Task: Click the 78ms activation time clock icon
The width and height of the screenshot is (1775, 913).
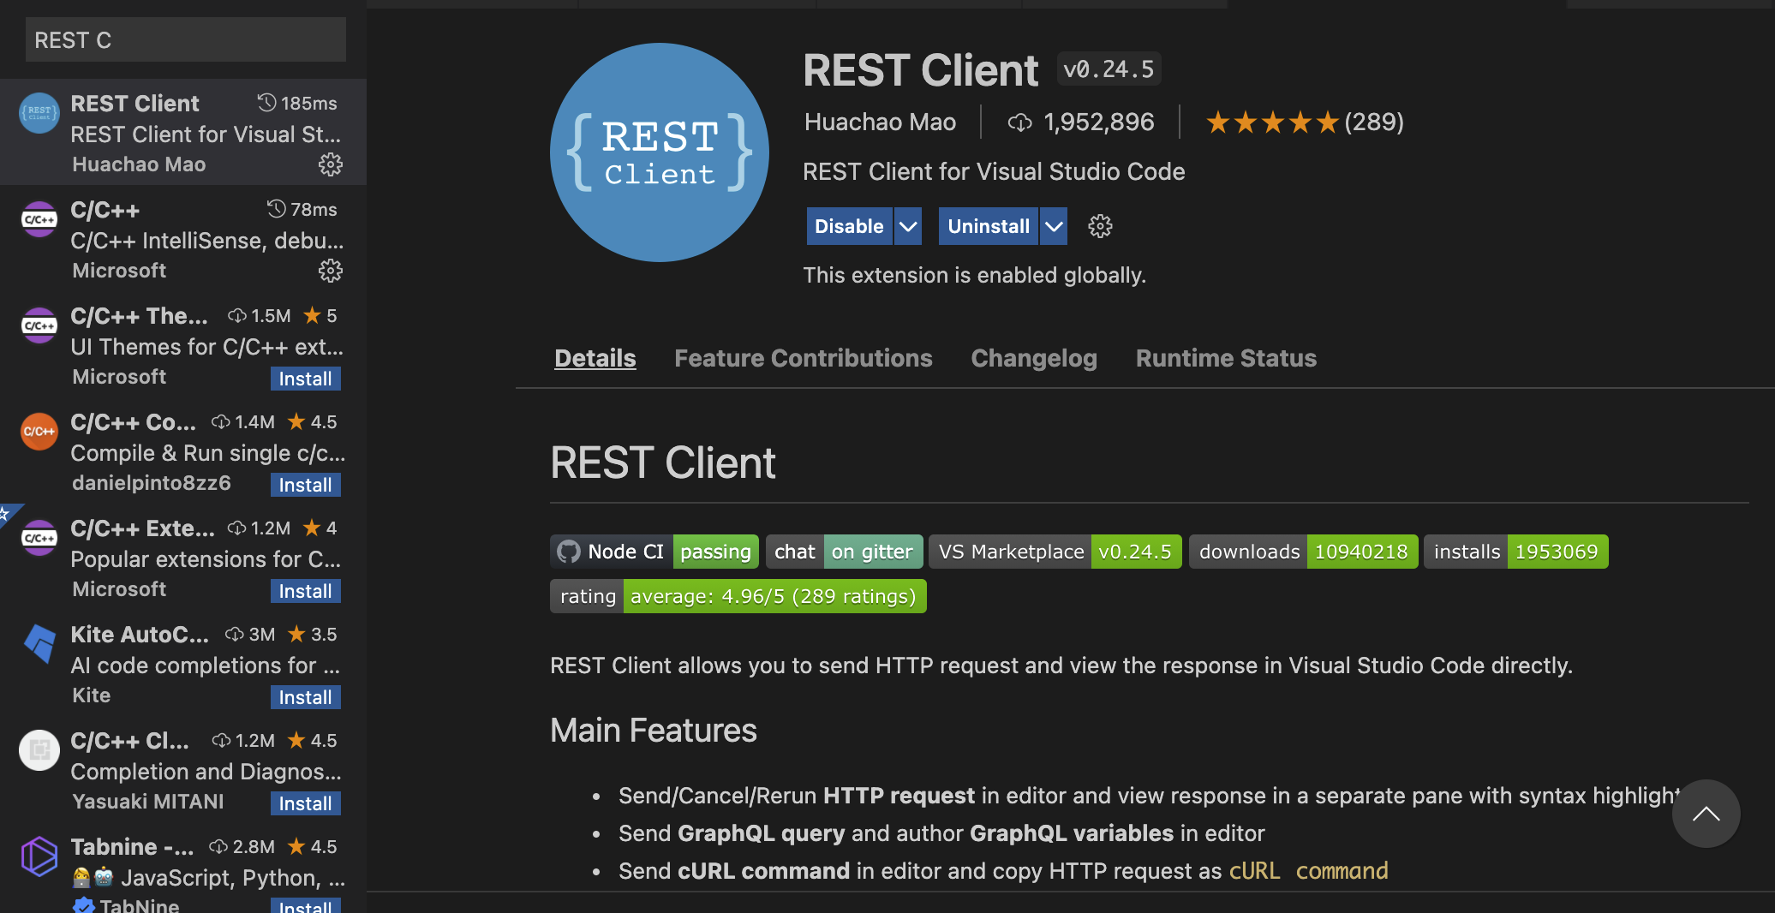Action: click(276, 209)
